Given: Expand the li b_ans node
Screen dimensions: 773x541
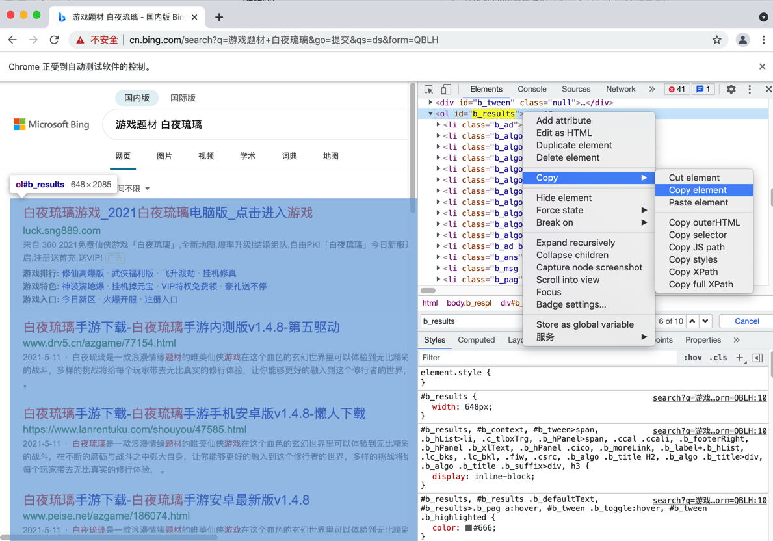Looking at the screenshot, I should (x=438, y=257).
